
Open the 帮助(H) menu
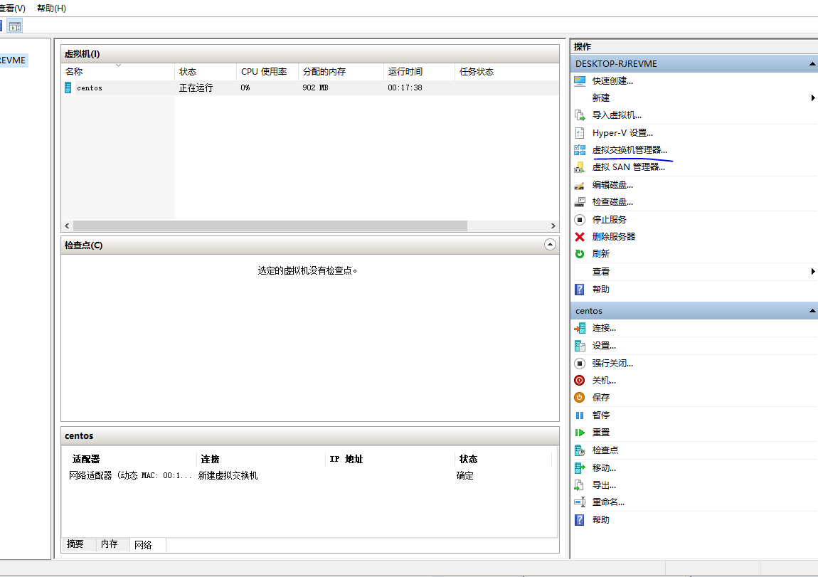(51, 9)
